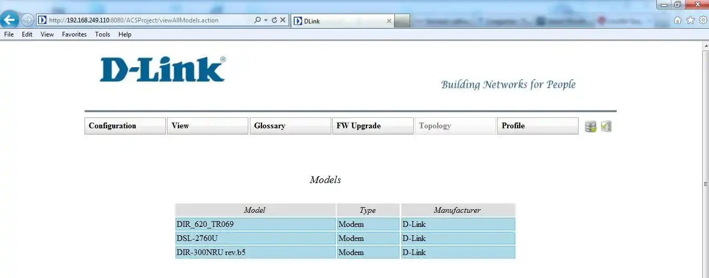Open the address bar dropdown arrow
709x278 pixels.
[266, 20]
